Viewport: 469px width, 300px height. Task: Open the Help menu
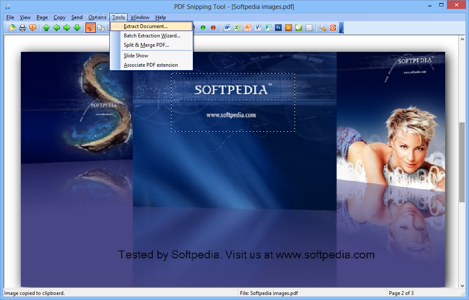160,17
